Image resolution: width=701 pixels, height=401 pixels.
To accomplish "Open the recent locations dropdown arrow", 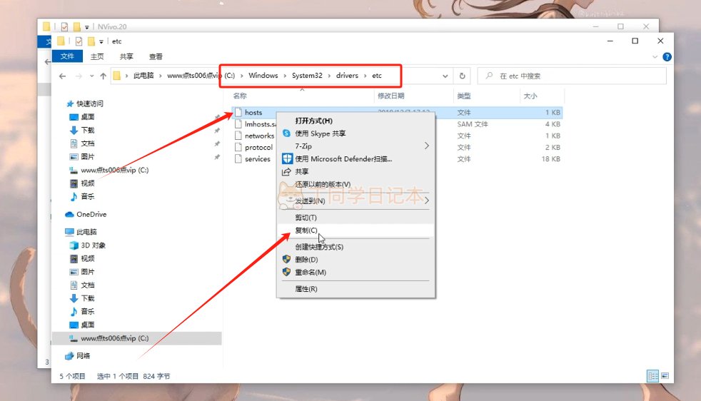I will point(91,76).
